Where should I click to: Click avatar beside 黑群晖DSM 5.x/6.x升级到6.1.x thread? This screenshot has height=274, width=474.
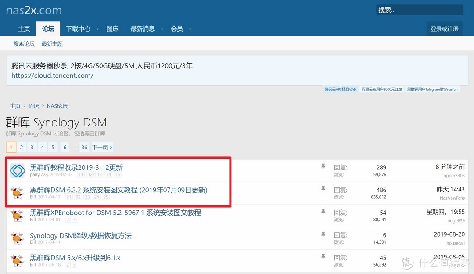pyautogui.click(x=17, y=261)
